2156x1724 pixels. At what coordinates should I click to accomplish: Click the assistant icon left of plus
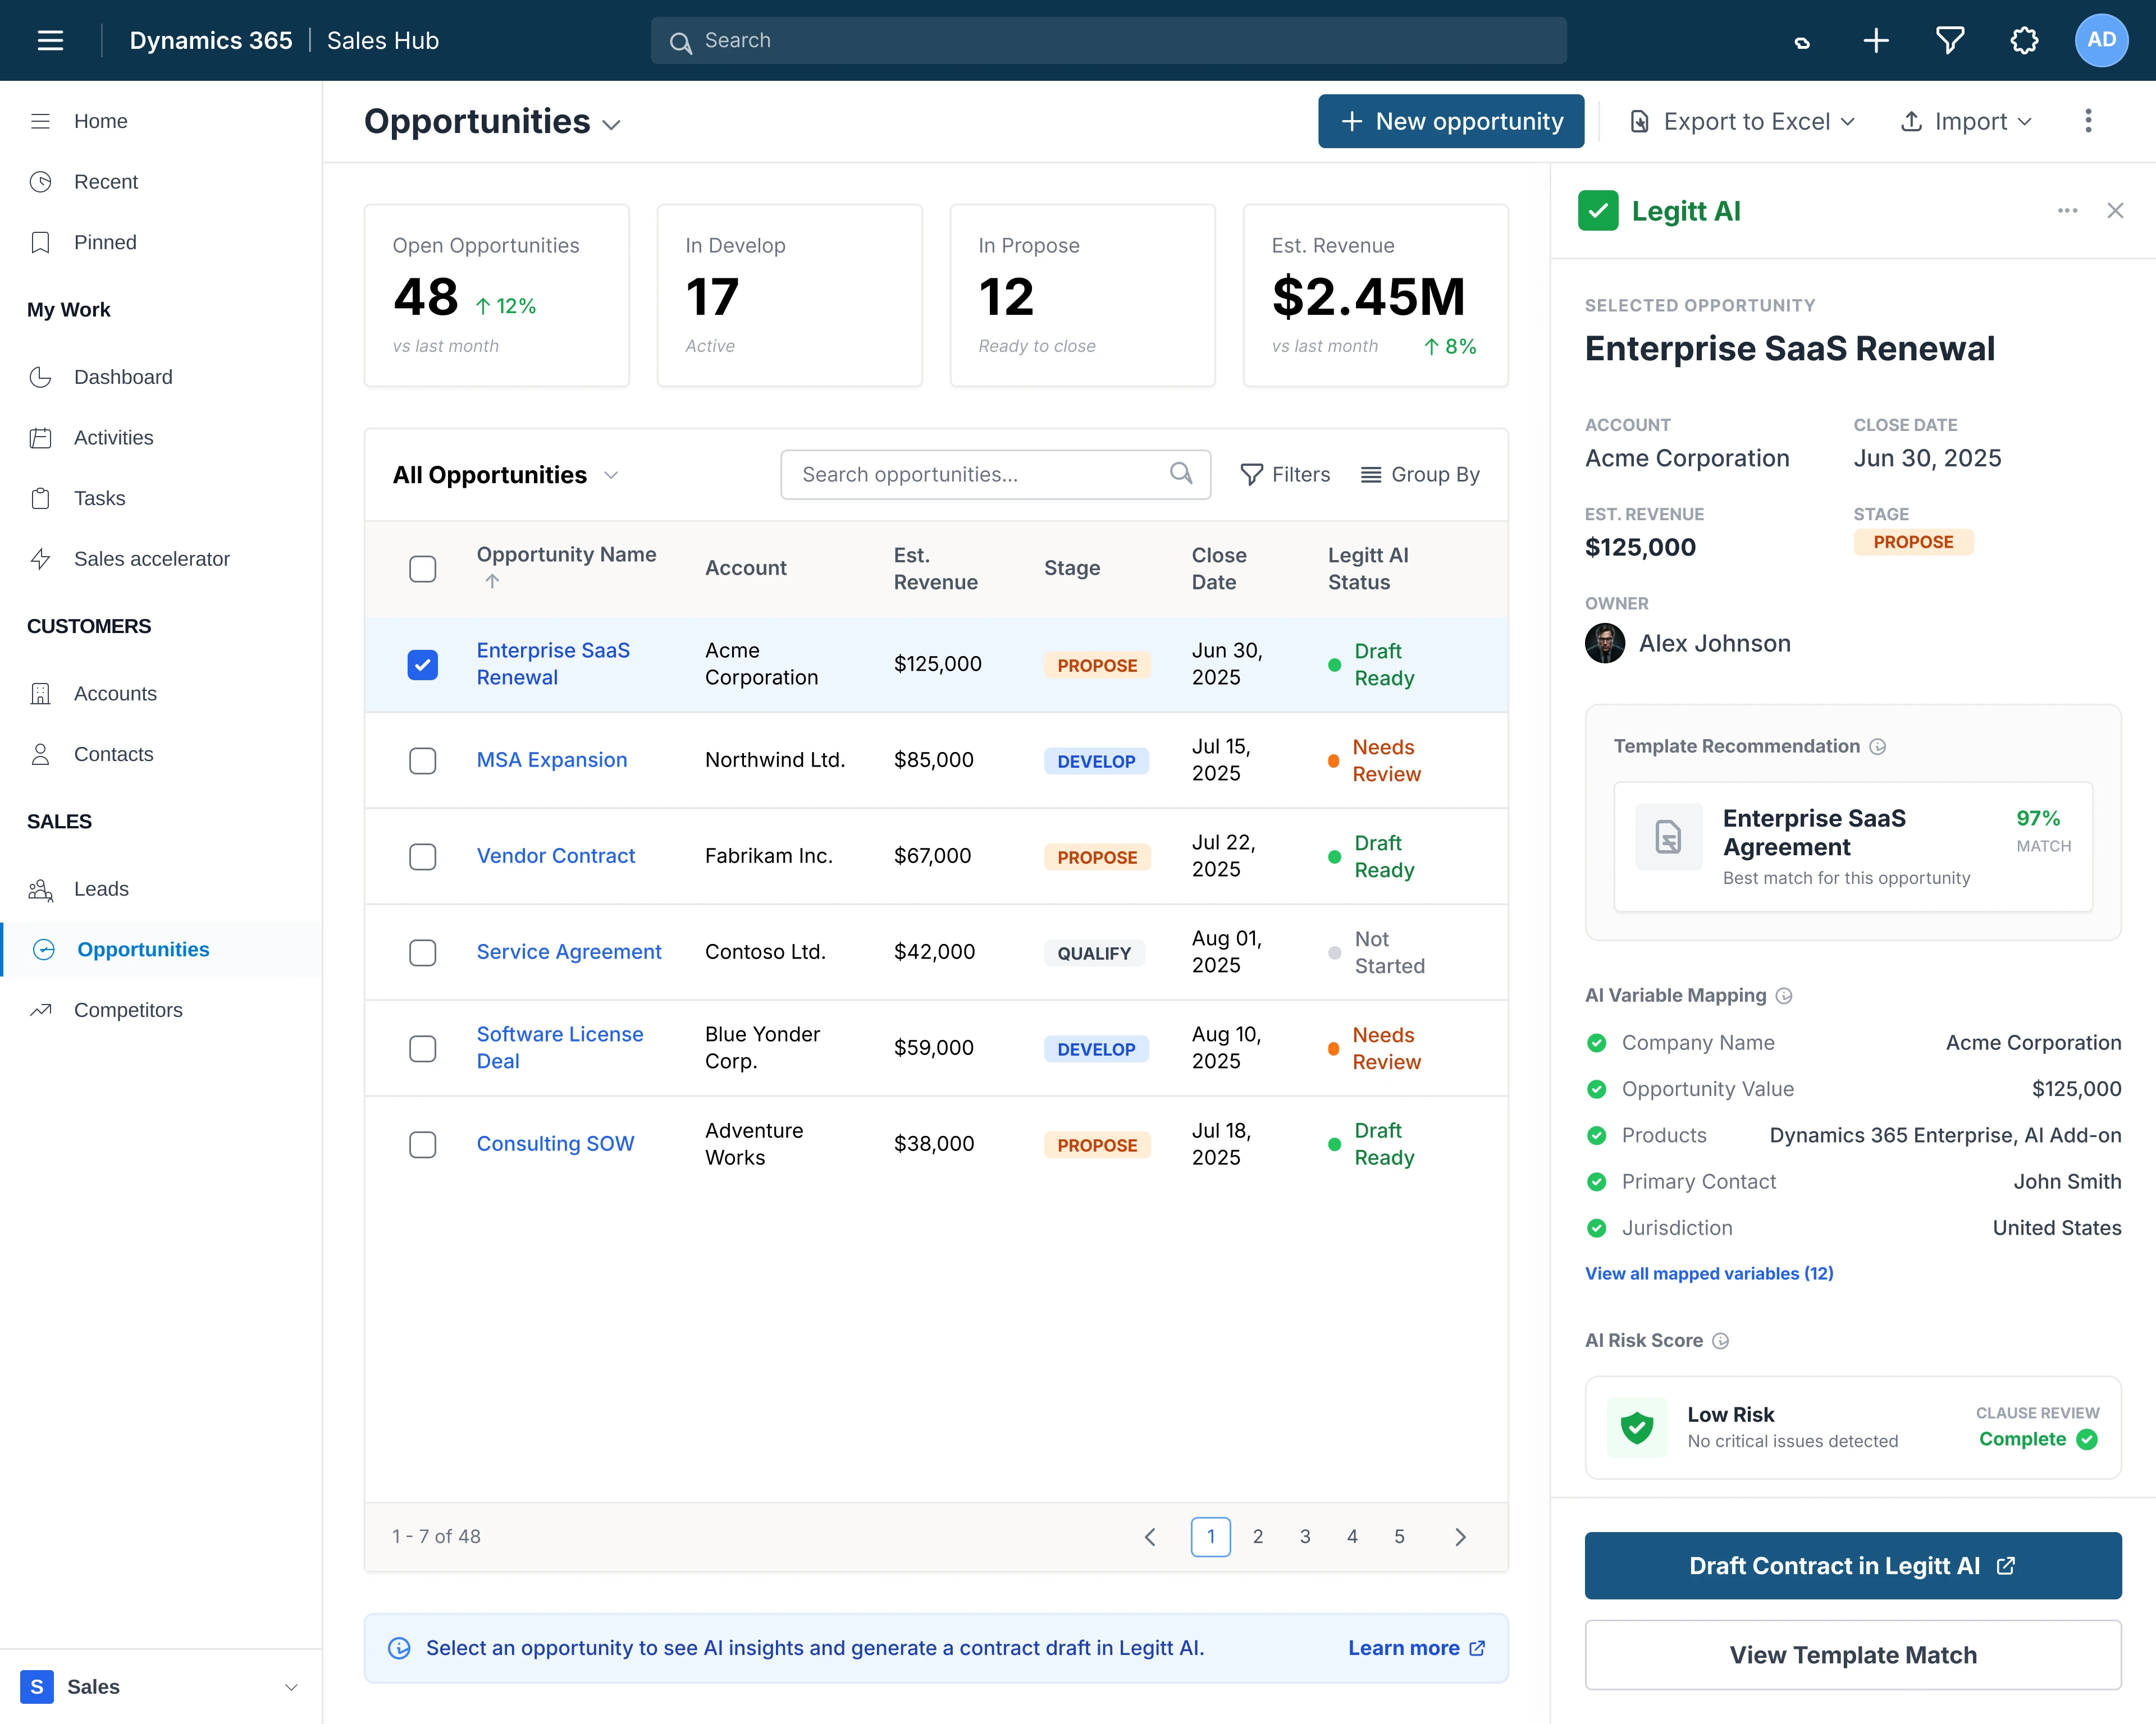(1802, 42)
